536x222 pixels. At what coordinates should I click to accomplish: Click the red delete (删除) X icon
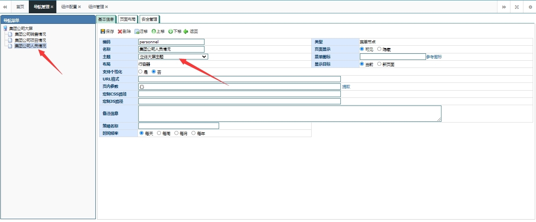pyautogui.click(x=120, y=32)
